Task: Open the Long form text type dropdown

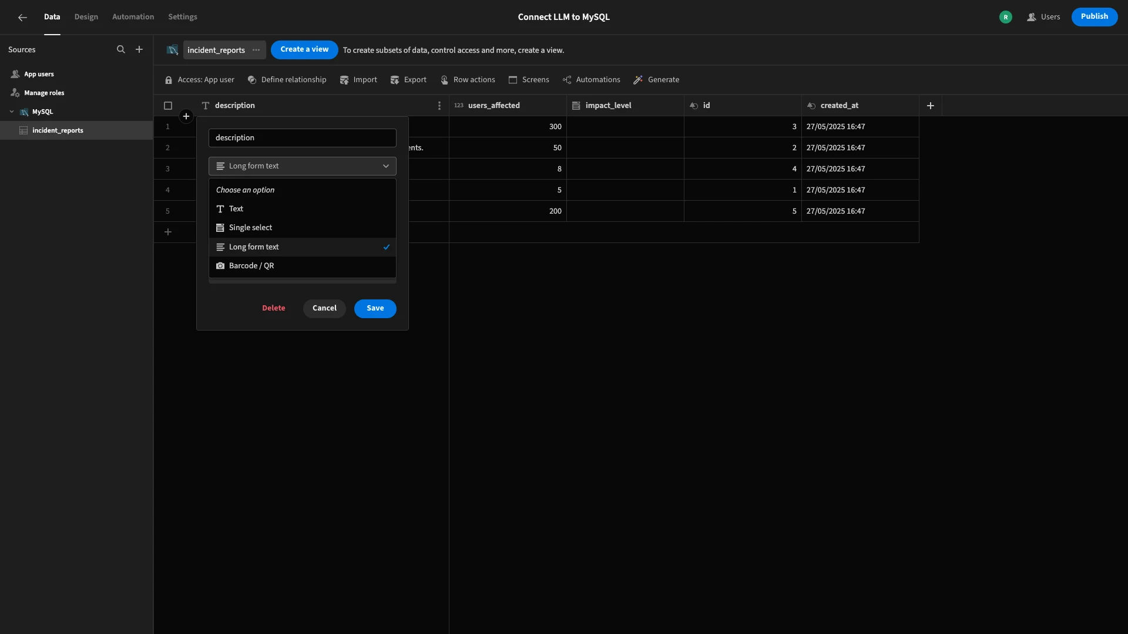Action: [303, 166]
